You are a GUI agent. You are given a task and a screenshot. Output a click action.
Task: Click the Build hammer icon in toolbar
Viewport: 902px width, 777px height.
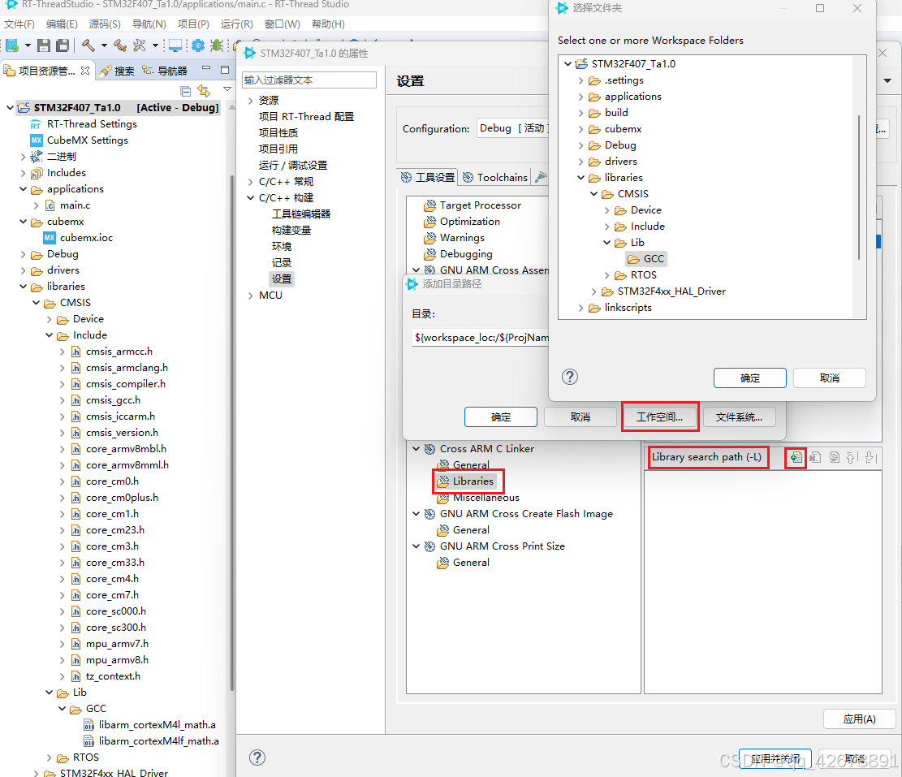pyautogui.click(x=88, y=45)
